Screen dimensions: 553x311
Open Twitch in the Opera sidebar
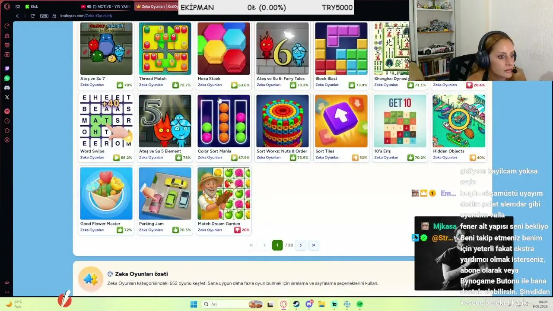pos(7,69)
